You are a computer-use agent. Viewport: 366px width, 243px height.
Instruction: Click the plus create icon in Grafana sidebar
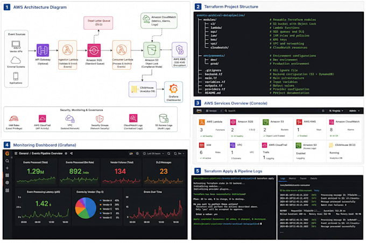pyautogui.click(x=7, y=168)
